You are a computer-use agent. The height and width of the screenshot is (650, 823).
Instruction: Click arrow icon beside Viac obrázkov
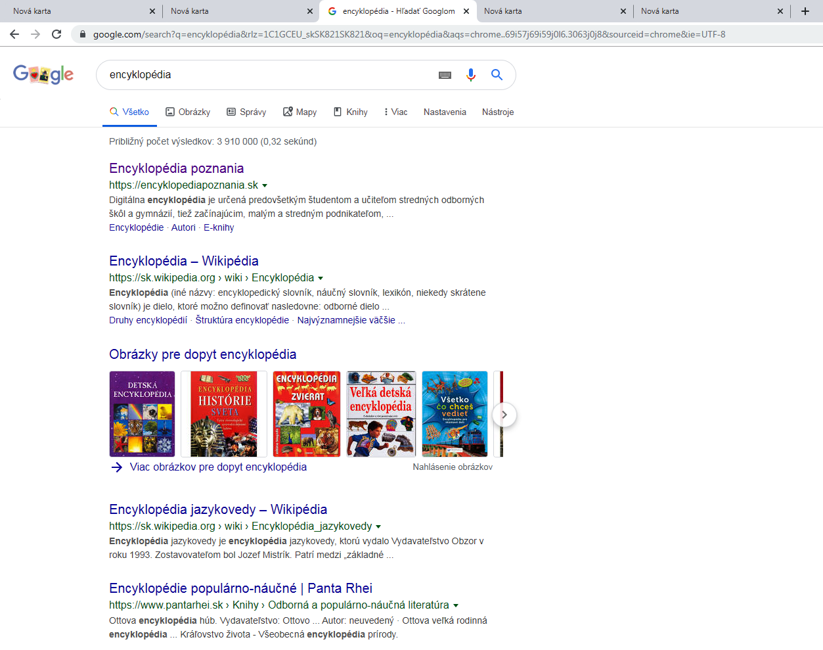[117, 467]
